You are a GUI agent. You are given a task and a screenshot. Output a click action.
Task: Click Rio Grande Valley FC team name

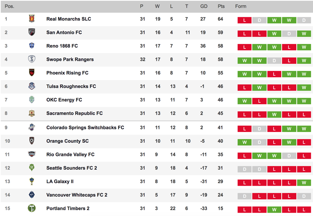(70, 155)
